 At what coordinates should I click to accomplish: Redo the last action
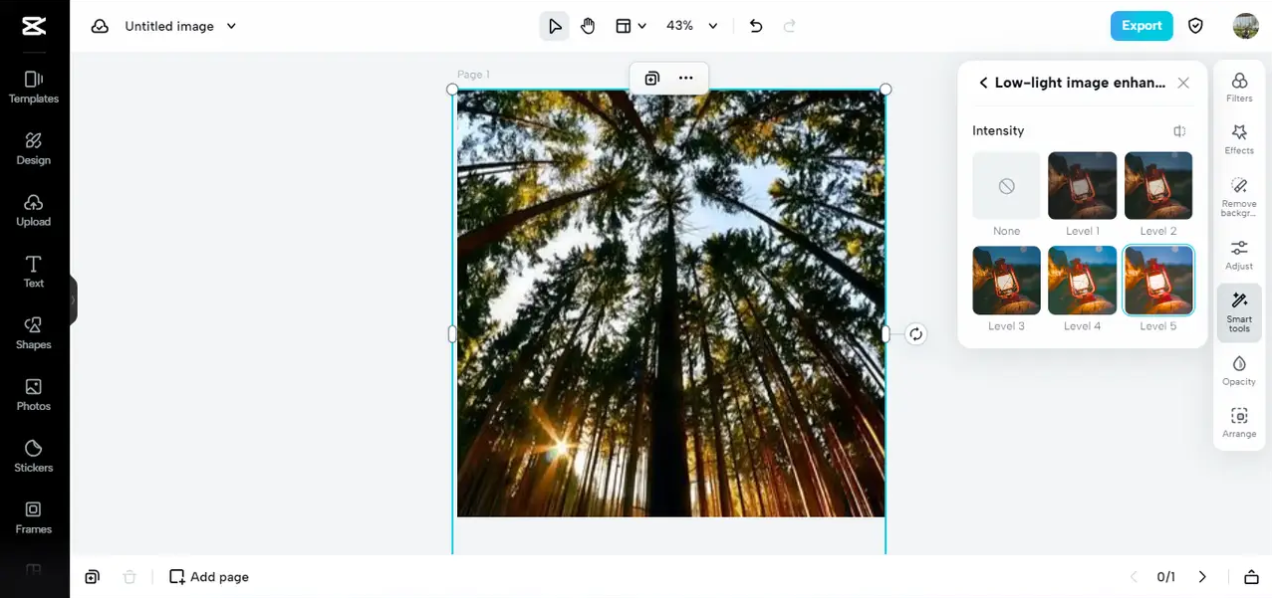click(790, 26)
